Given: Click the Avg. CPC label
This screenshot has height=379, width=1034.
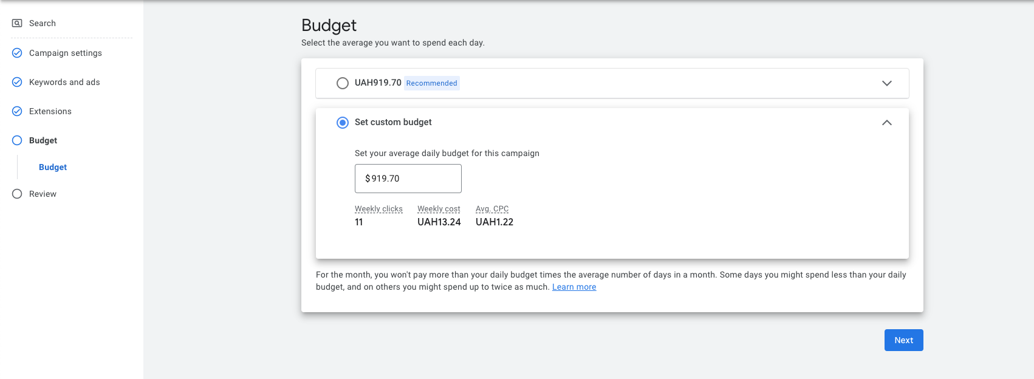Looking at the screenshot, I should pyautogui.click(x=492, y=209).
